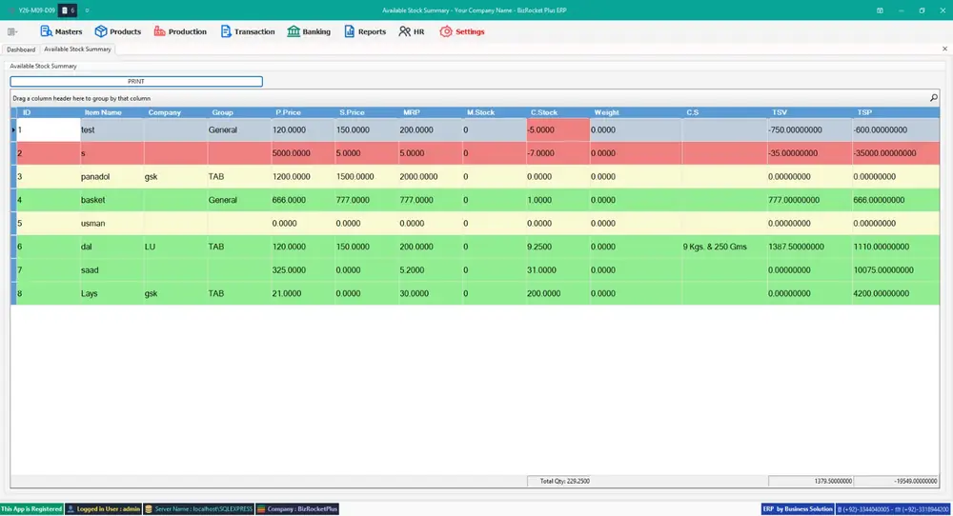Image resolution: width=953 pixels, height=516 pixels.
Task: Click the company cell 'LU'
Action: tap(175, 247)
